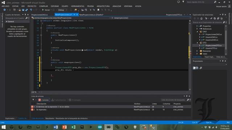This screenshot has width=232, height=130.
Task: Toggle the advertencias warnings filter button
Action: pyautogui.click(x=59, y=100)
